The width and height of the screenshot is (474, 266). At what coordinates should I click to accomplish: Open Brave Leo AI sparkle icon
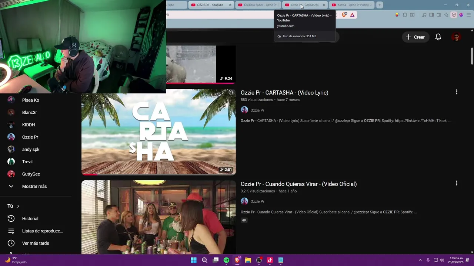446,15
